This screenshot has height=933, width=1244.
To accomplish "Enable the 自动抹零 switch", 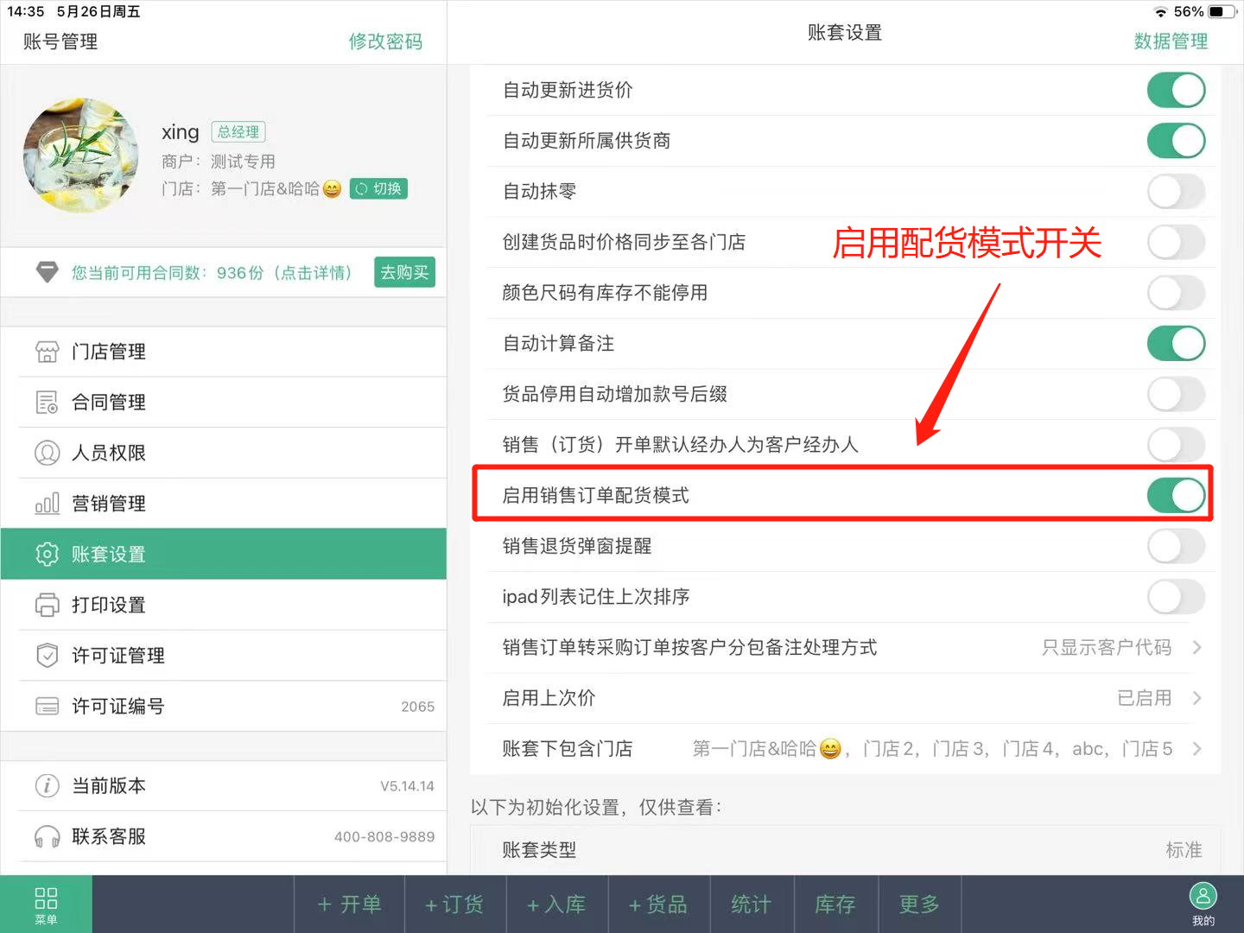I will (1176, 191).
